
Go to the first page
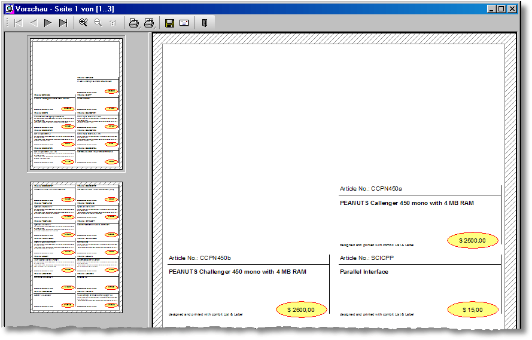(19, 23)
